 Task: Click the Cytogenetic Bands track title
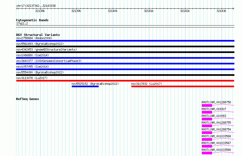pyautogui.click(x=32, y=20)
